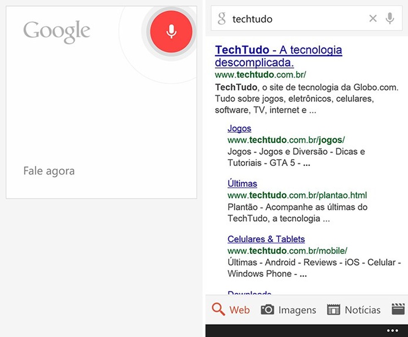Click the small Google g icon
Screen dimensions: 408x337
pyautogui.click(x=222, y=19)
